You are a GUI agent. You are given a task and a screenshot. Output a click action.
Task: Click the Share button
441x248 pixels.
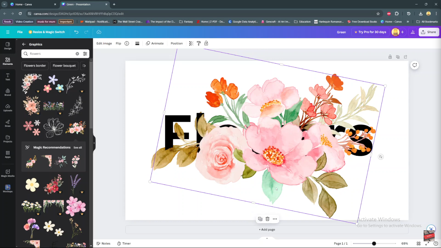pyautogui.click(x=429, y=32)
